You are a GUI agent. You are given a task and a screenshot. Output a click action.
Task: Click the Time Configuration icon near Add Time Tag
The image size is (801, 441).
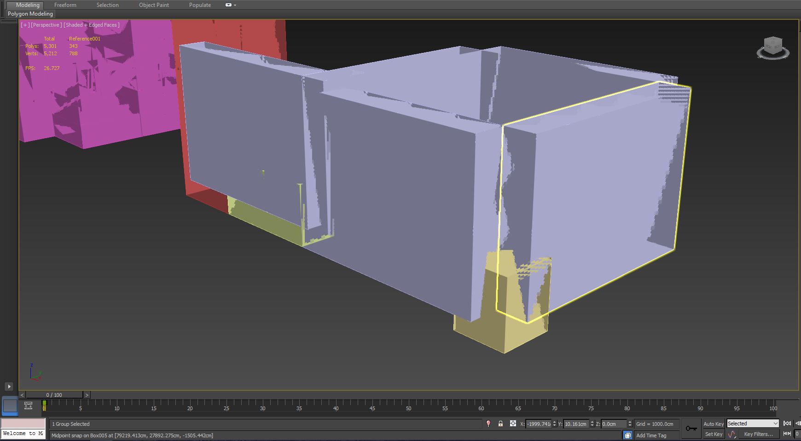pos(628,435)
